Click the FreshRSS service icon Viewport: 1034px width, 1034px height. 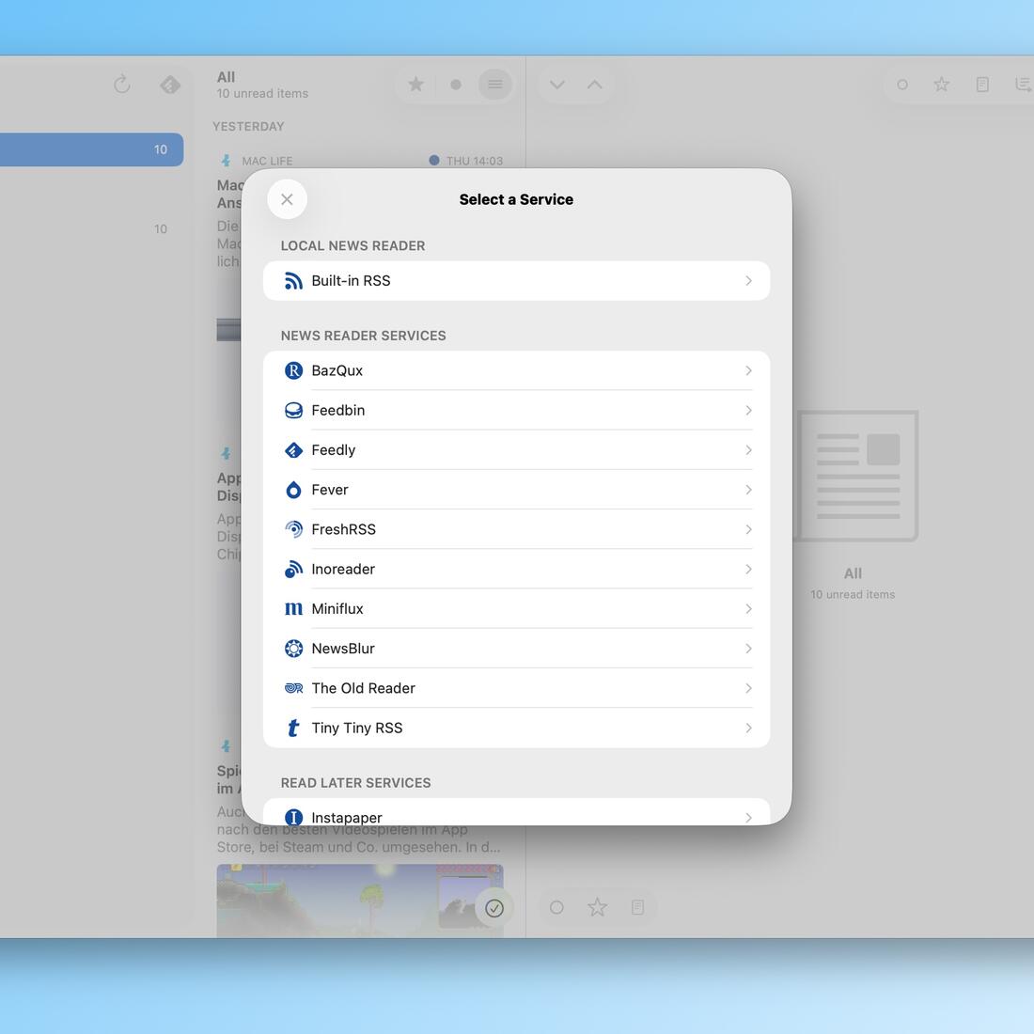click(x=293, y=529)
